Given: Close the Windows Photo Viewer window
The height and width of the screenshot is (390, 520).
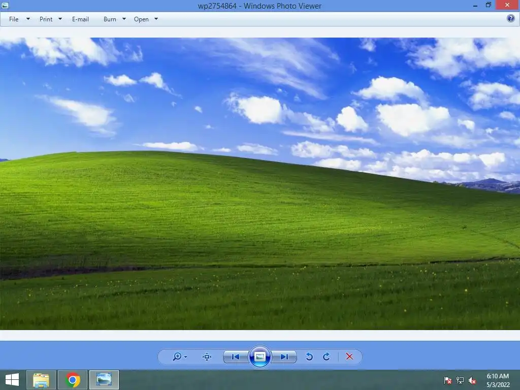Looking at the screenshot, I should pyautogui.click(x=507, y=5).
